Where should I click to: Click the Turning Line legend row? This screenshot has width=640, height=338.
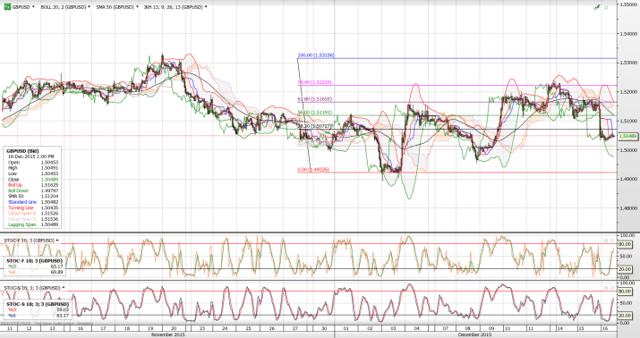click(32, 208)
